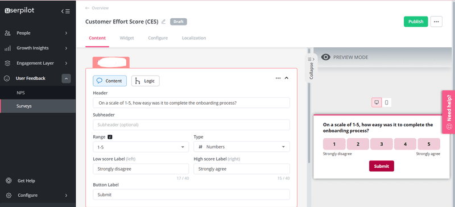Screen dimensions: 455x207
Task: Expand the Engagement Layer menu
Action: [x=66, y=63]
